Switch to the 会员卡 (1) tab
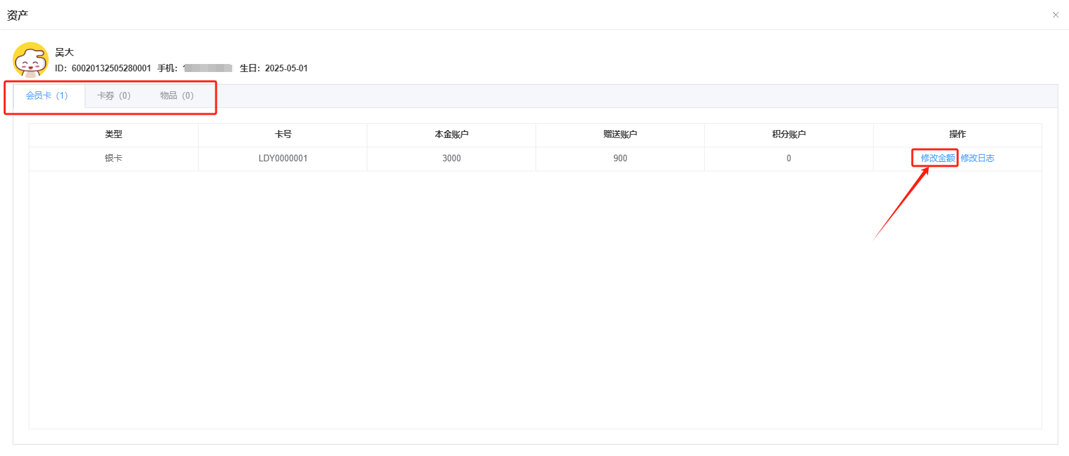Screen dimensions: 1069x456 click(47, 96)
